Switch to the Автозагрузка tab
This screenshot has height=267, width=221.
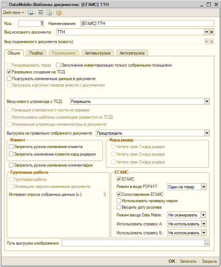[132, 53]
